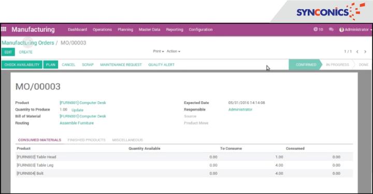Open the Administrator user menu

point(355,29)
